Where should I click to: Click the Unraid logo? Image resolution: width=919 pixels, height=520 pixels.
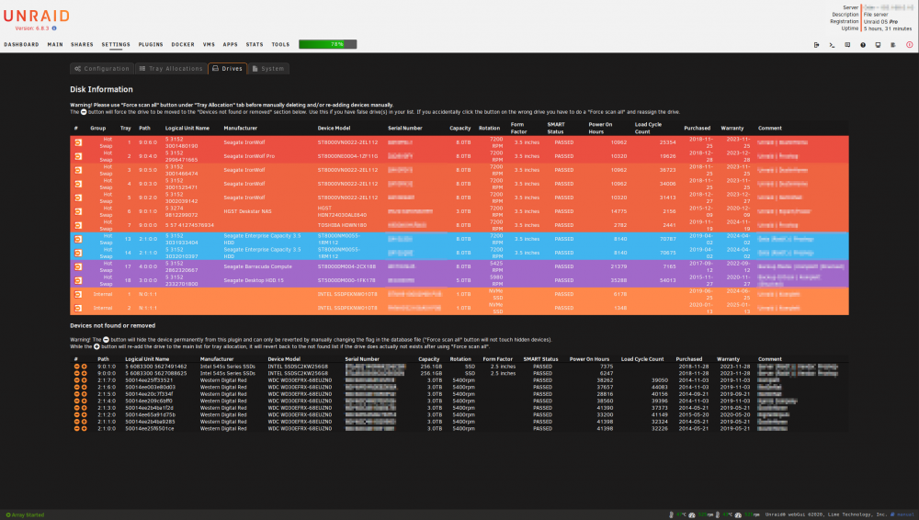(x=37, y=16)
